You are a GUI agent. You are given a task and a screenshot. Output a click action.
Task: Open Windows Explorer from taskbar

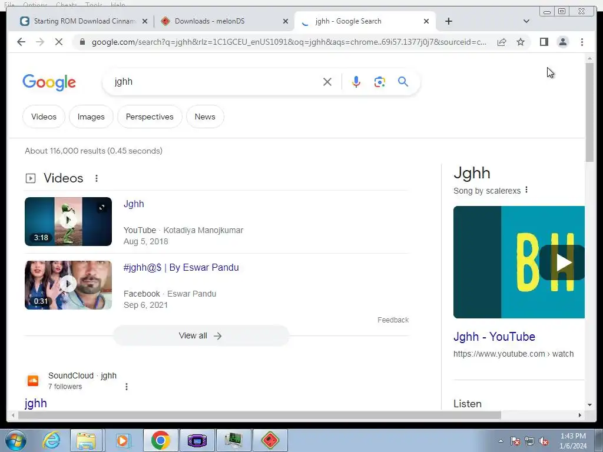click(86, 440)
